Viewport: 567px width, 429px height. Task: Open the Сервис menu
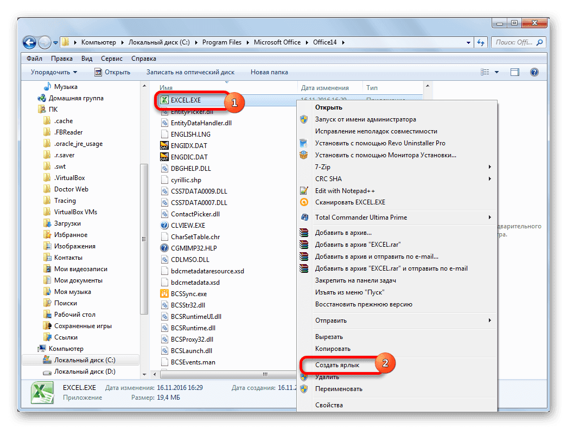(111, 59)
